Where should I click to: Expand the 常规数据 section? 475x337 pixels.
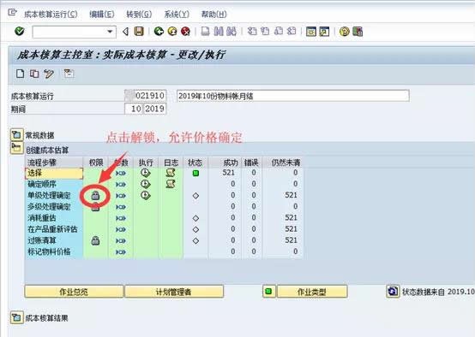[x=16, y=135]
